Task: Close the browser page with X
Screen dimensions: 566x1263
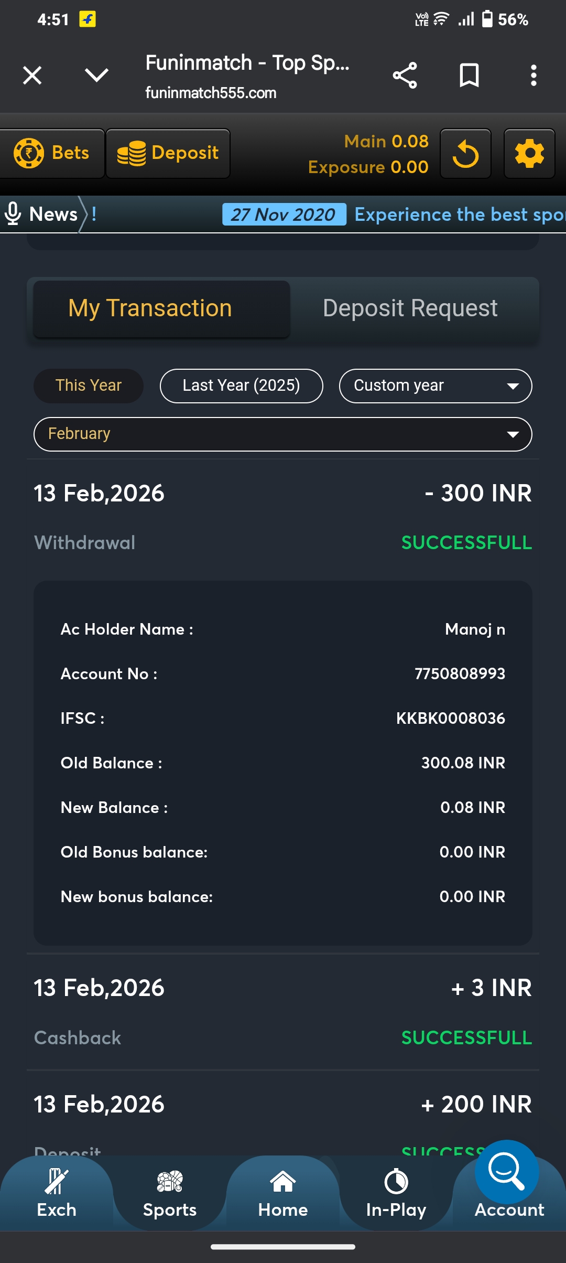Action: pos(32,76)
